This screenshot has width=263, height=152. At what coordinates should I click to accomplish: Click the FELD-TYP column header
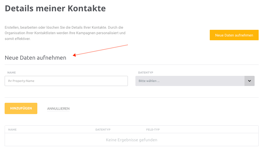tap(153, 129)
